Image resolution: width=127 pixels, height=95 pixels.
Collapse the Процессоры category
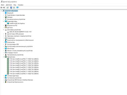[x=4, y=57]
